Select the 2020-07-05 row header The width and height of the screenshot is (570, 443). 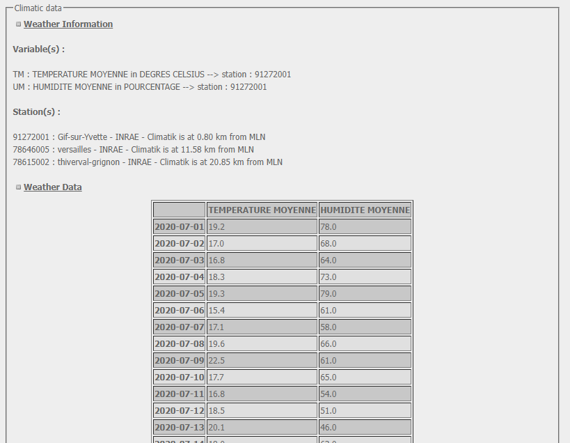pos(180,293)
